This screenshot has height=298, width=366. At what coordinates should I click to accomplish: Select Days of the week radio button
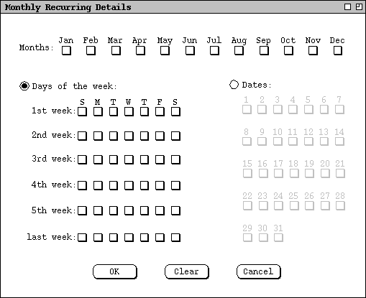(24, 86)
